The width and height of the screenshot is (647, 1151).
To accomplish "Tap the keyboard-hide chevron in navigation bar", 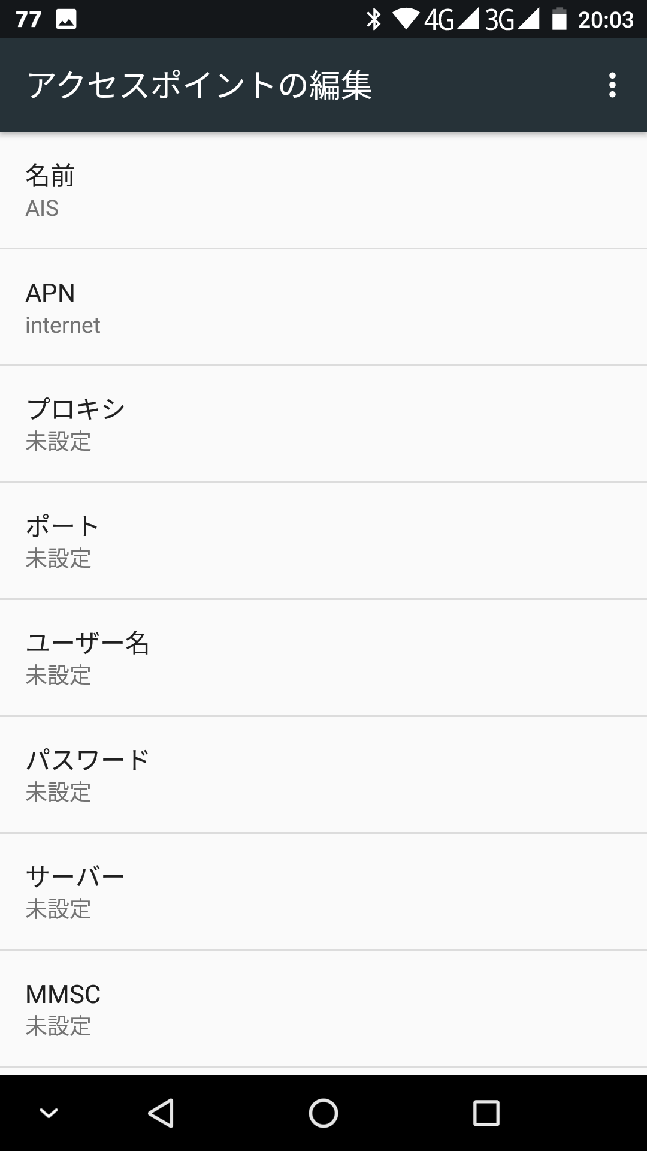I will (49, 1113).
